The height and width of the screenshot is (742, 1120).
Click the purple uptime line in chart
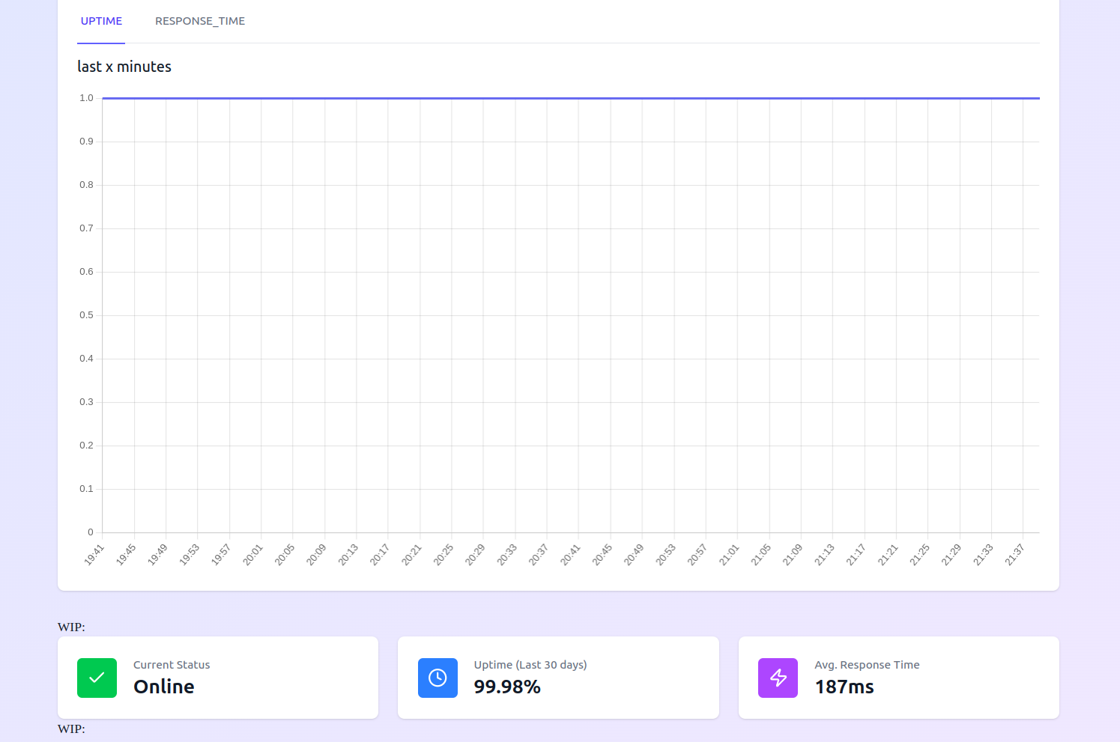[569, 98]
